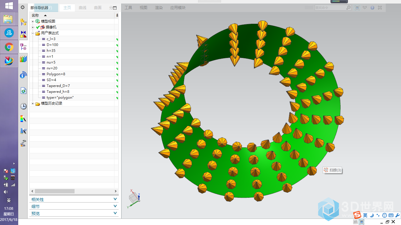Switch to the Application ribbon tab
This screenshot has height=225, width=401.
[x=178, y=8]
